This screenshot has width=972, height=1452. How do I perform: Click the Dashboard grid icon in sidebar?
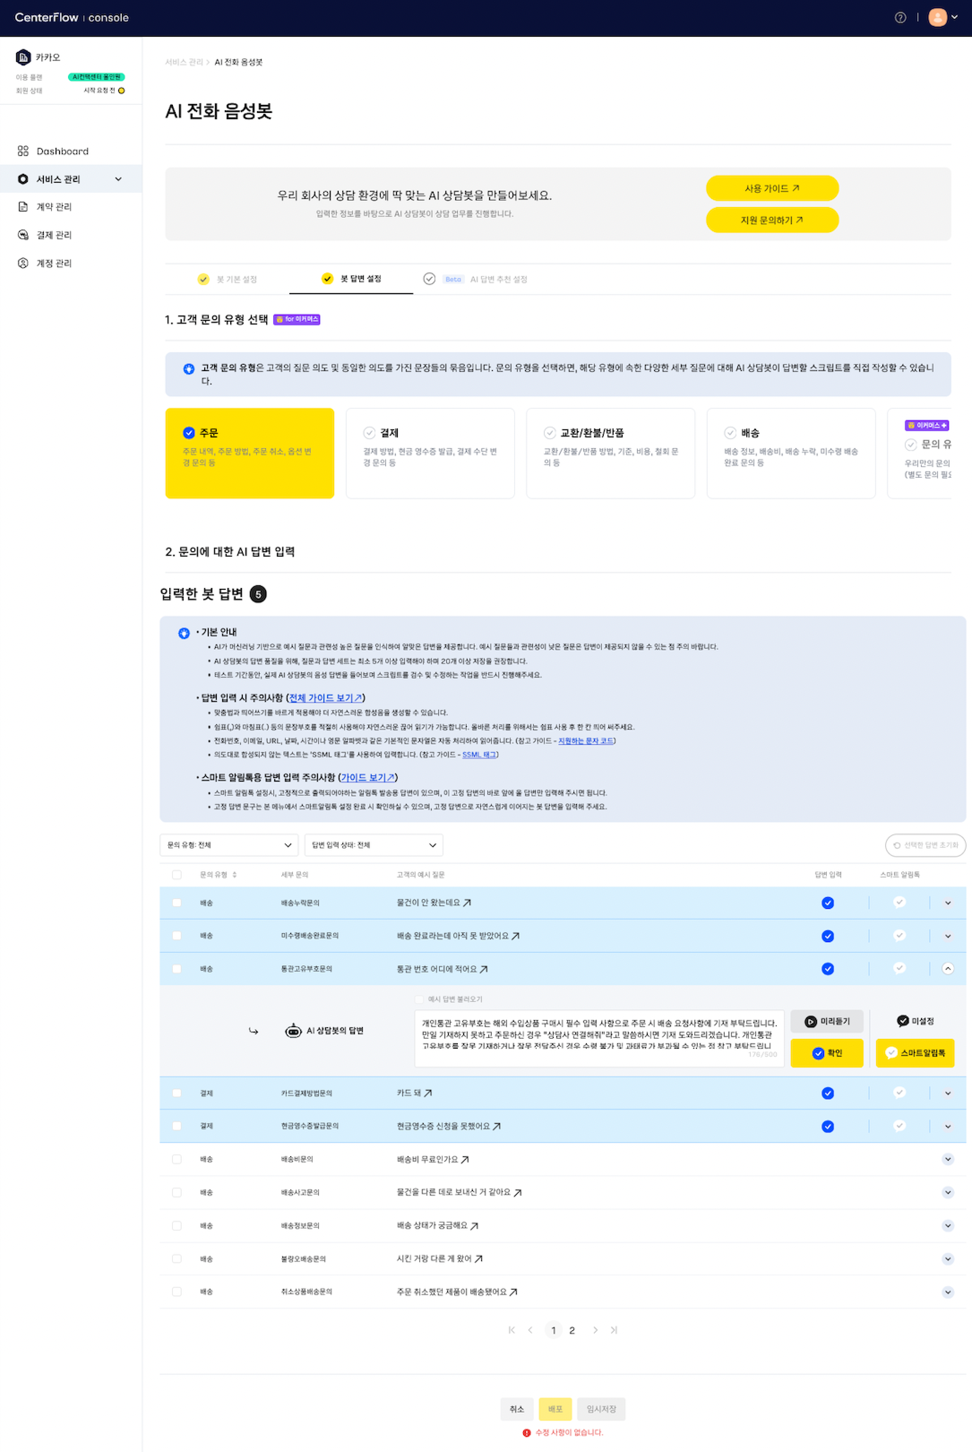pos(23,151)
